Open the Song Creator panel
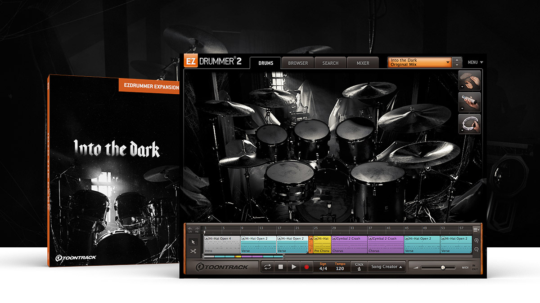 [x=387, y=267]
